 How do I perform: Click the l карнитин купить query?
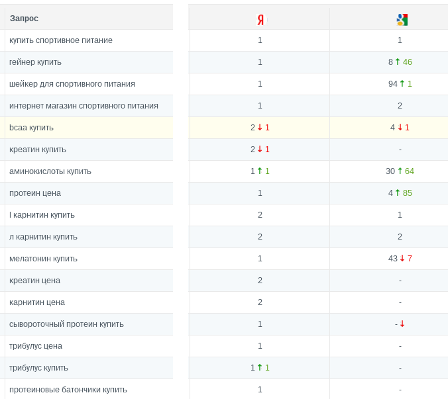42,215
